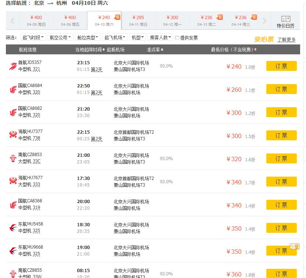306x278 pixels.
Task: Enable the 提供发票 invoice checkbox
Action: click(177, 37)
